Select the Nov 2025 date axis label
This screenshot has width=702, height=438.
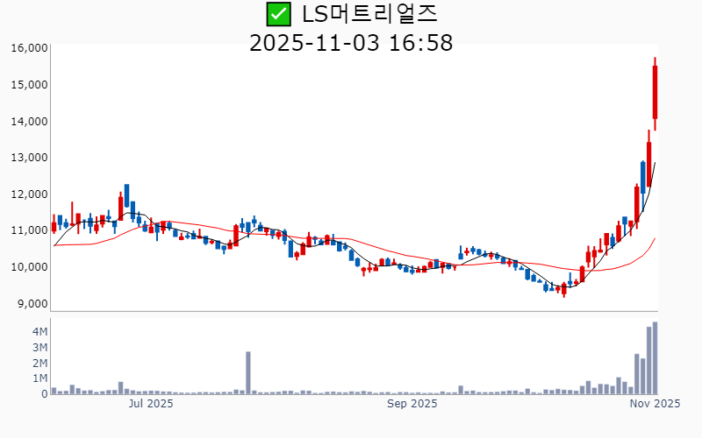click(655, 404)
